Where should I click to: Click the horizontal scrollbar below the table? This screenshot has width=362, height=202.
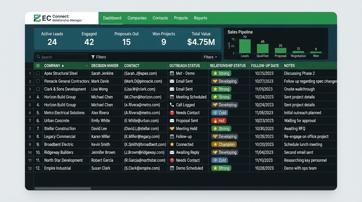coord(63,188)
